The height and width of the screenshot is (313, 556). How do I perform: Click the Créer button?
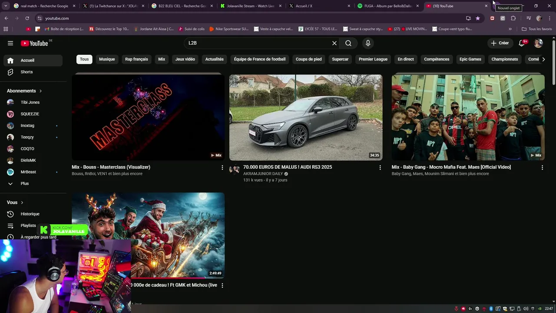(500, 43)
